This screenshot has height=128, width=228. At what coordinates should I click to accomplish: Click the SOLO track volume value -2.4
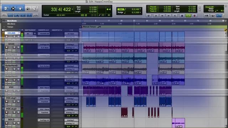(x=68, y=127)
